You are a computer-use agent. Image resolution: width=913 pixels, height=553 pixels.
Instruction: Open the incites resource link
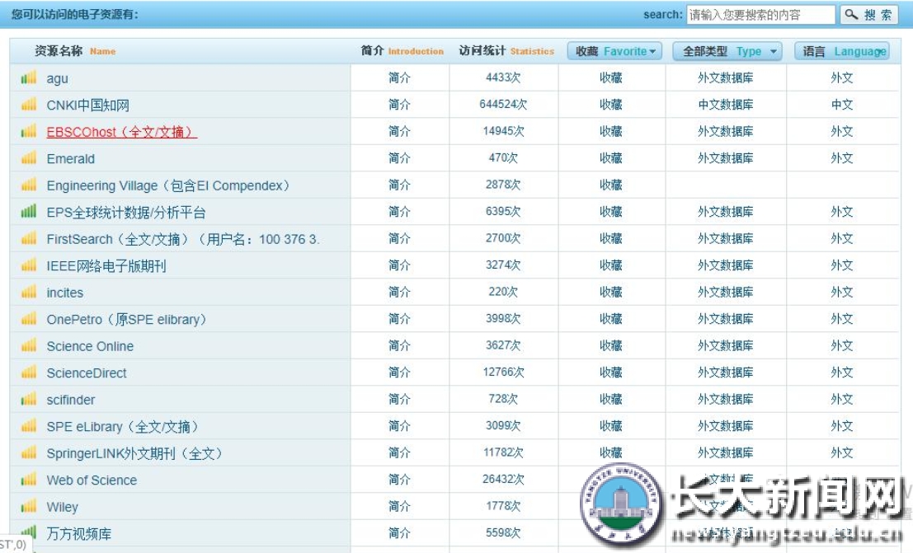[x=64, y=293]
